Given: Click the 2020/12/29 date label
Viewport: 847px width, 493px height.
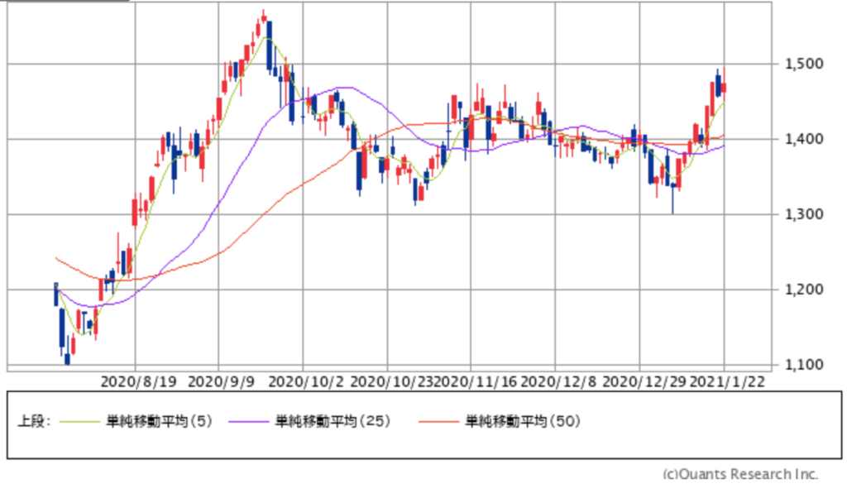Looking at the screenshot, I should point(644,382).
